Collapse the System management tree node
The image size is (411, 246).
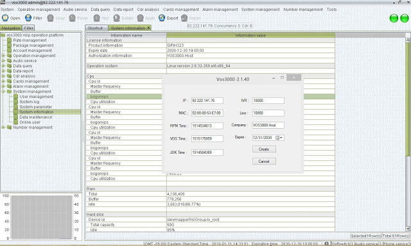(3, 92)
